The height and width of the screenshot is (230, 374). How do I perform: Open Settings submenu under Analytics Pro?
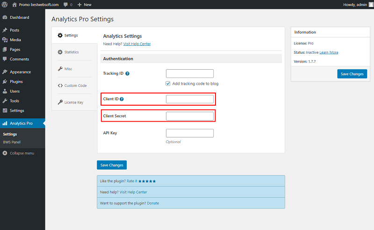pyautogui.click(x=10, y=134)
